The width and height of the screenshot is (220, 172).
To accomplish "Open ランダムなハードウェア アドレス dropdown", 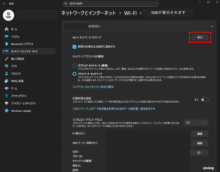I will (x=196, y=122).
